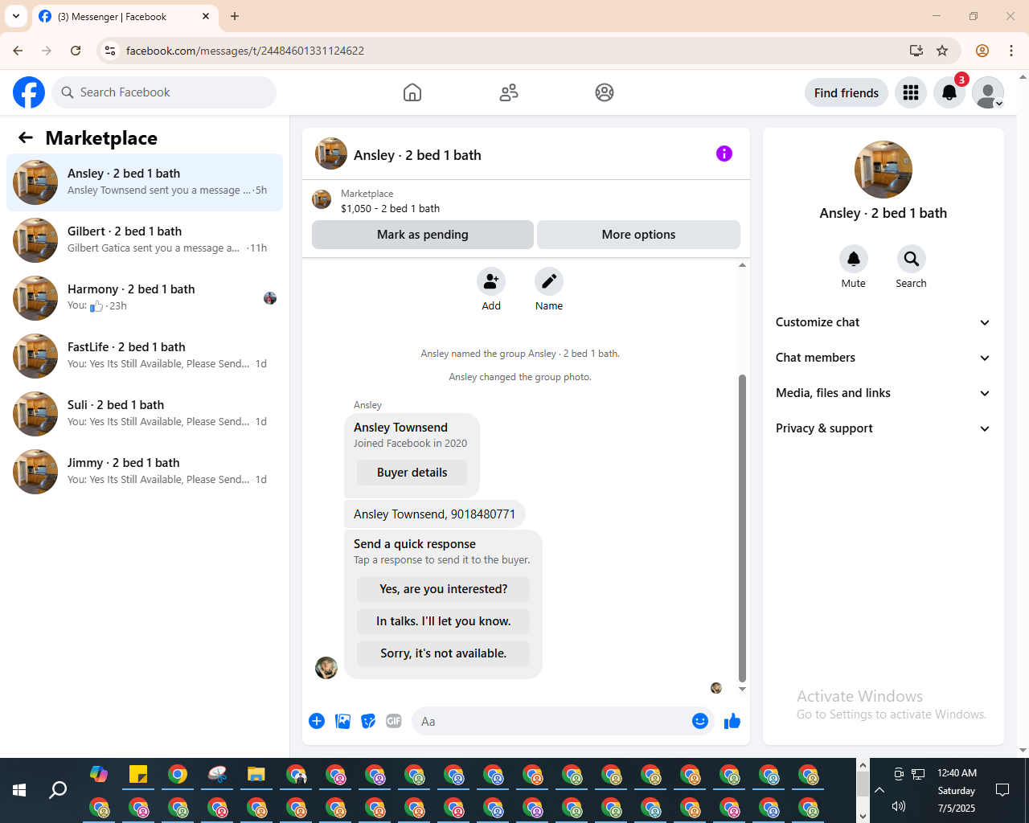Click More options button

[638, 235]
